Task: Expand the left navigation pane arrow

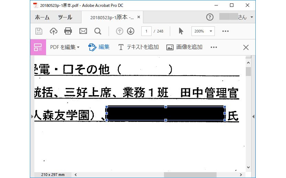Action: [x=32, y=116]
